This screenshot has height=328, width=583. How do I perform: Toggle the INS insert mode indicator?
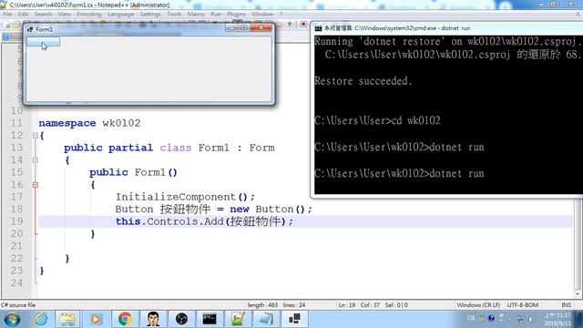566,305
